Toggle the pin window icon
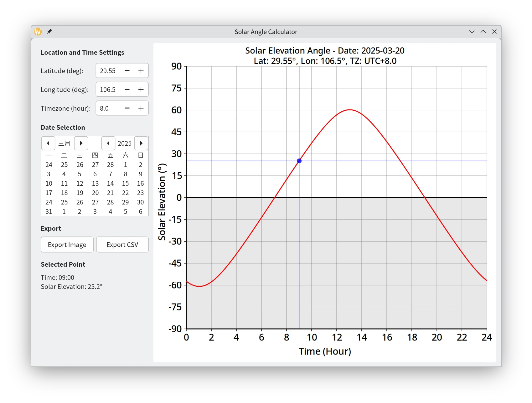Viewport: 532px width, 403px height. tap(49, 32)
